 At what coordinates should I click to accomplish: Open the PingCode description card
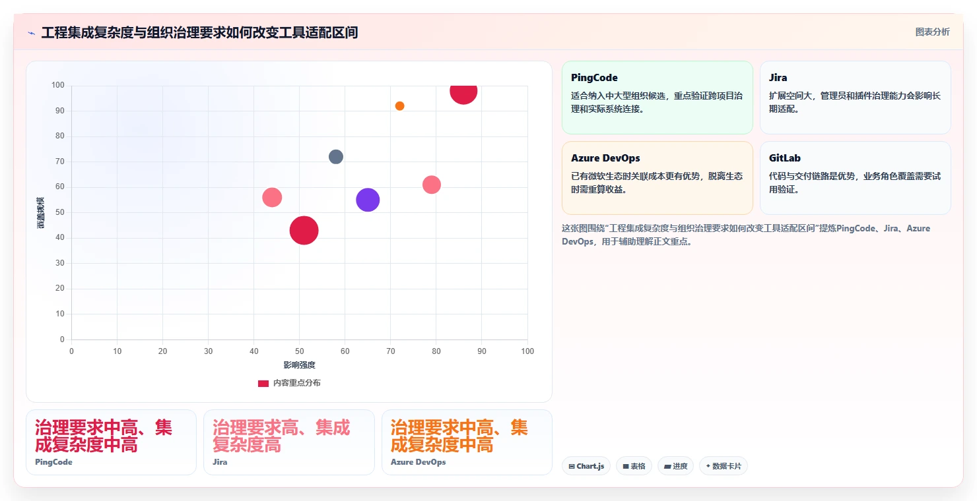[x=657, y=98]
